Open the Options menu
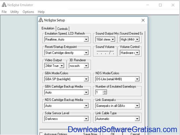180x135 pixels. 28,12
